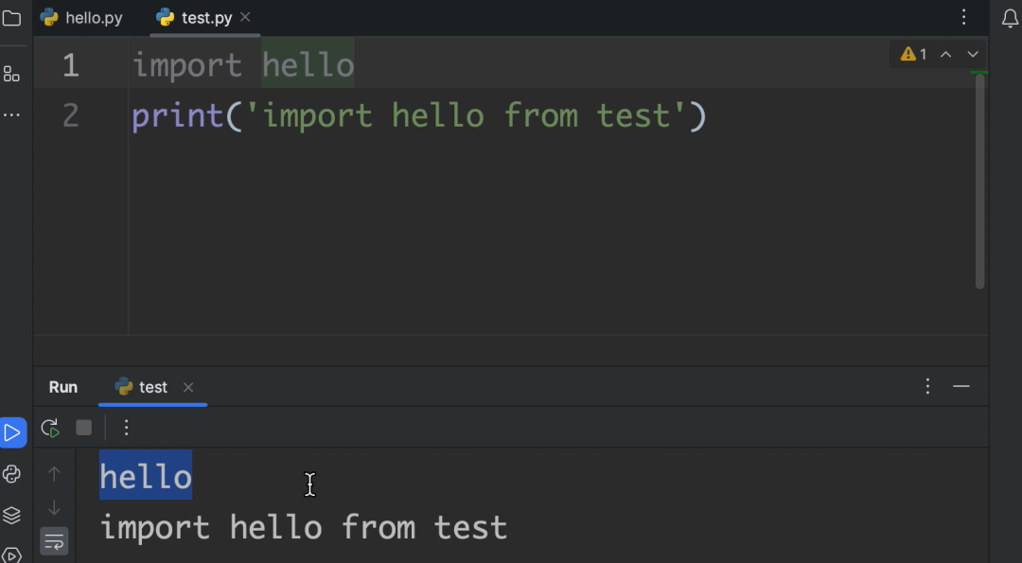Stop the running process
Viewport: 1022px width, 563px height.
coord(83,428)
